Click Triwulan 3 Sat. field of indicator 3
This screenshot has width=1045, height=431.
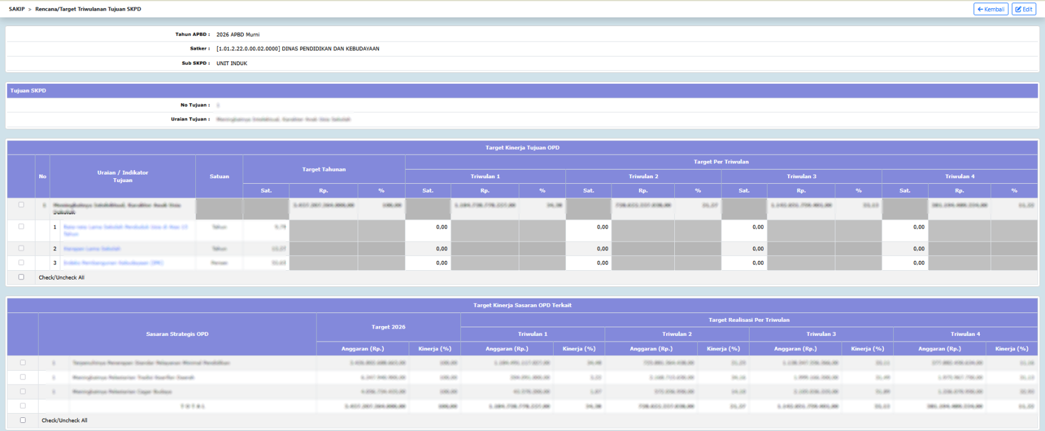[x=744, y=263]
